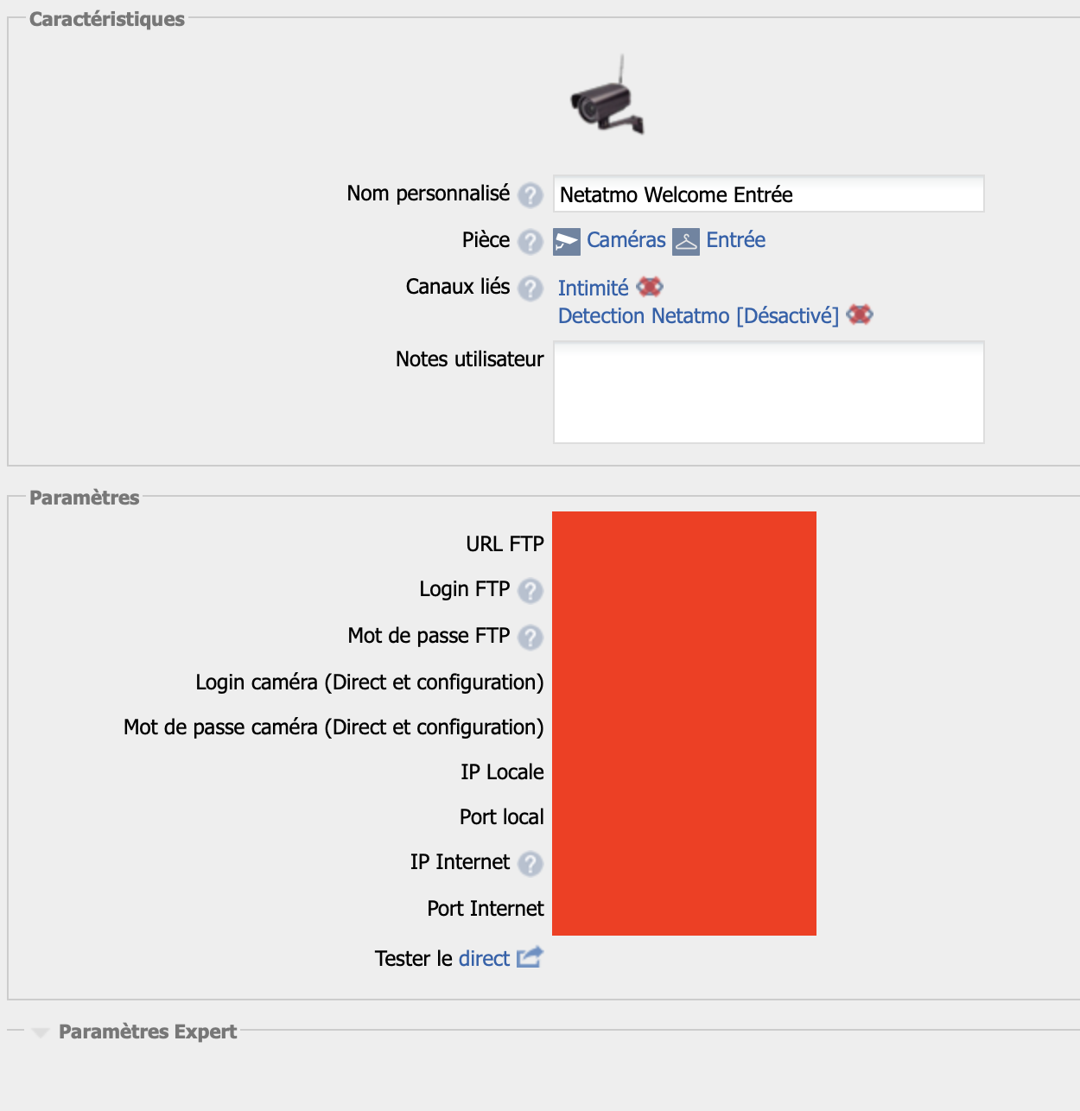Click the help icon next to Nom personnalisé
1080x1111 pixels.
530,195
